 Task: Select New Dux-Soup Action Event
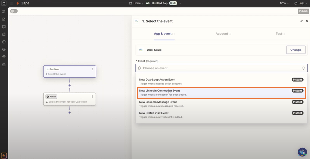point(221,81)
